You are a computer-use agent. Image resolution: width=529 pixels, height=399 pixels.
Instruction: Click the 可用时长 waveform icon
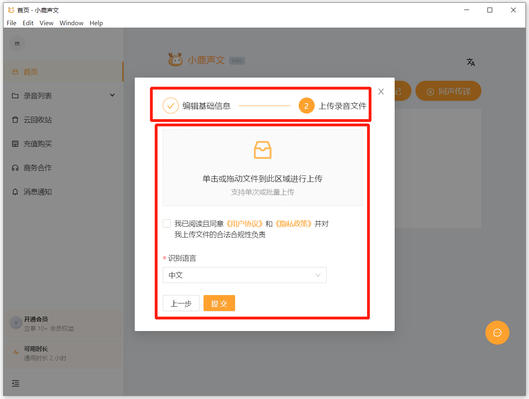point(16,353)
